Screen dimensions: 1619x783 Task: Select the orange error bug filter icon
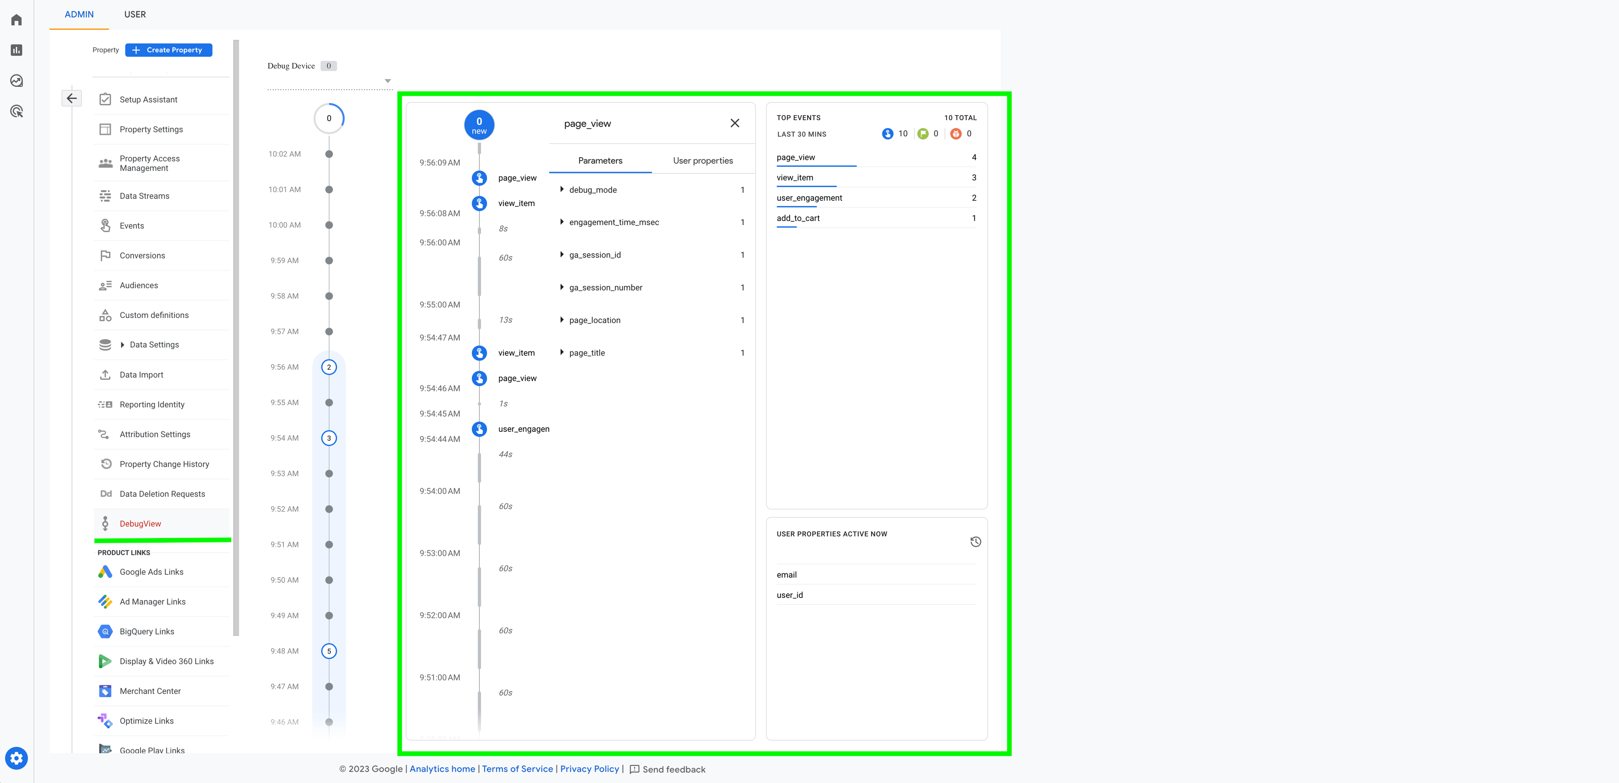(955, 134)
